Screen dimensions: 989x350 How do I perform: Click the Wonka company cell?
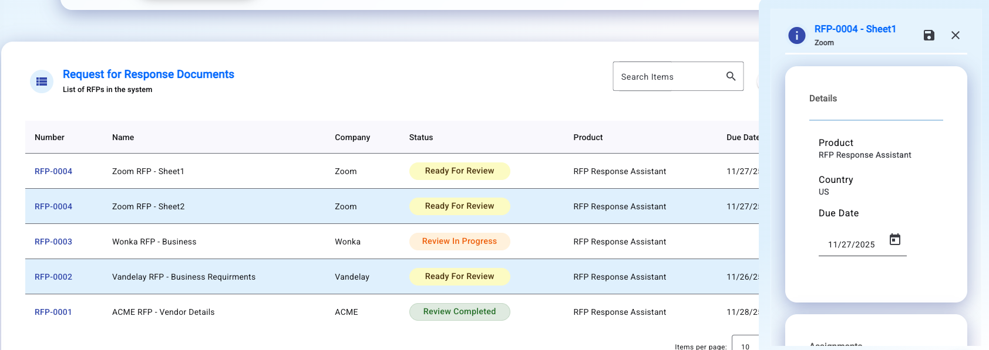(x=348, y=242)
